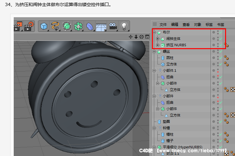235x156 pixels.
Task: Toggle enable checkmark for 挤压 NURBS
Action: tap(221, 45)
